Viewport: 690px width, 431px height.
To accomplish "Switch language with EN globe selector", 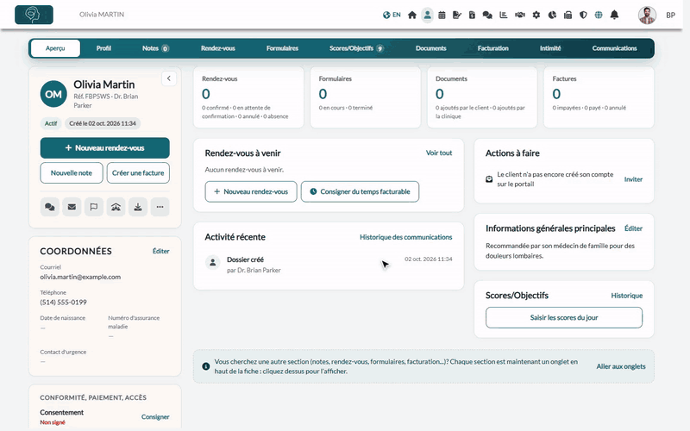I will tap(392, 15).
